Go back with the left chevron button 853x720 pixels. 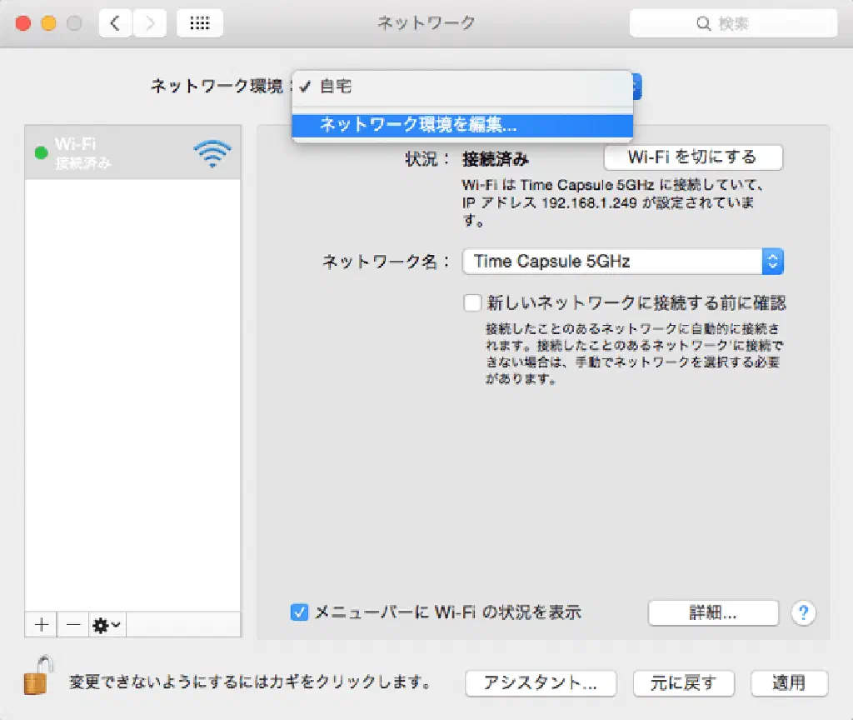coord(115,23)
